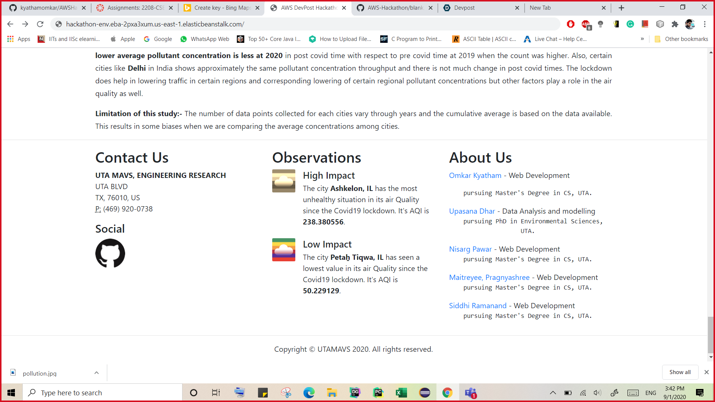Open Microsoft Teams from taskbar
This screenshot has height=402, width=715.
[470, 393]
